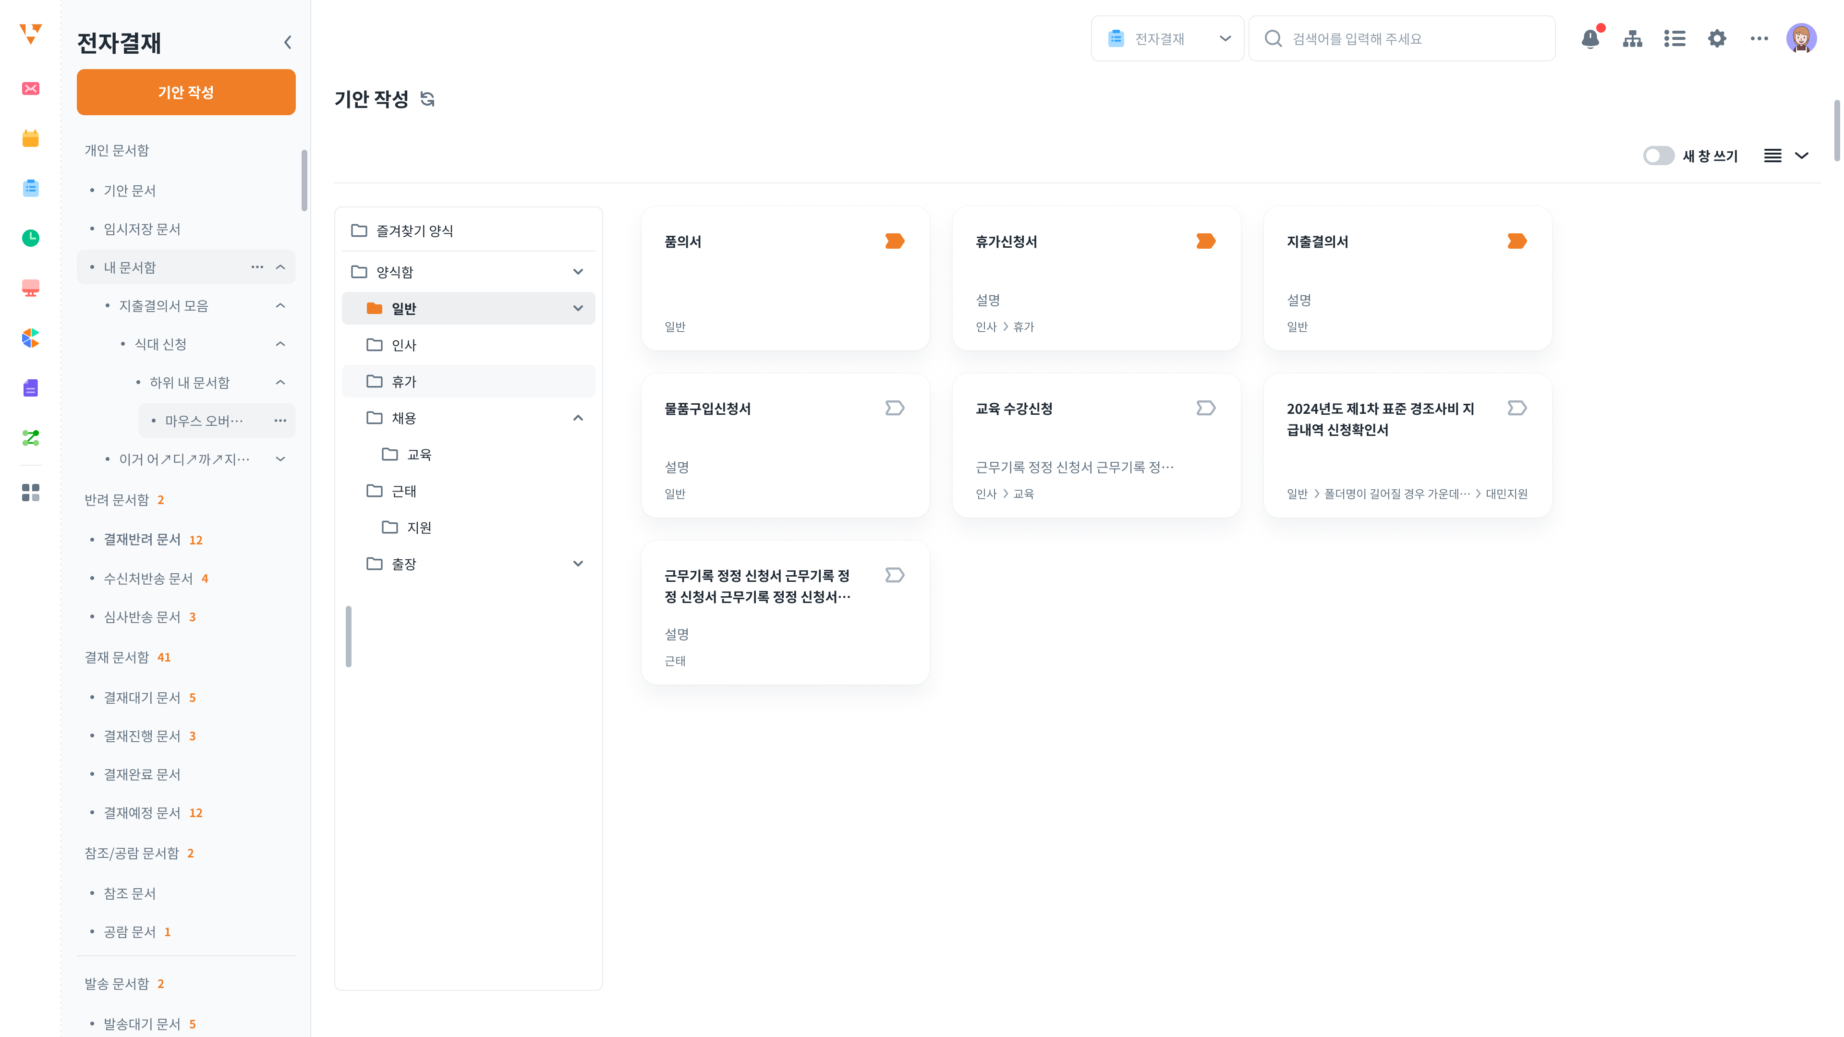The height and width of the screenshot is (1037, 1844).
Task: Expand the 일반 folder chevron
Action: point(578,308)
